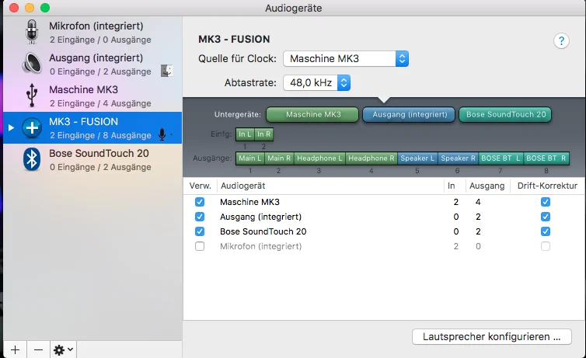Click the Drift-Korrektur column header

click(x=547, y=186)
